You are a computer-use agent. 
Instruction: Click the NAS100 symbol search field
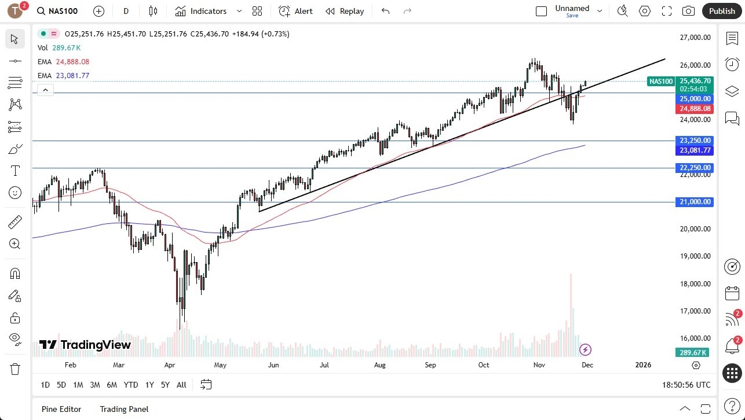coord(57,10)
